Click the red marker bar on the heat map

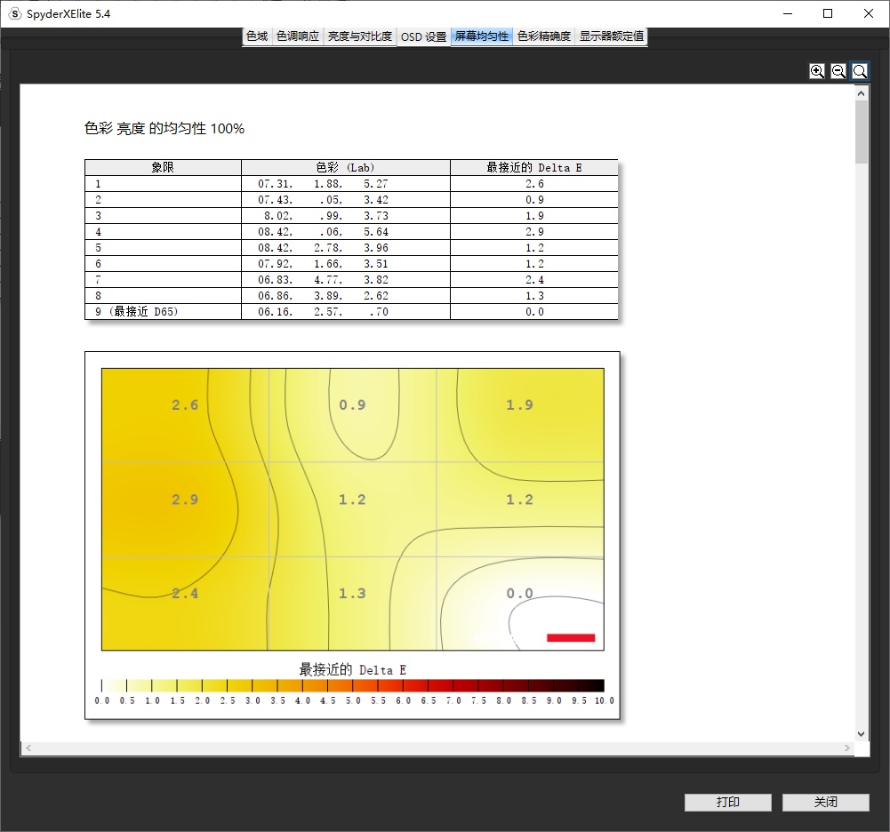point(571,638)
